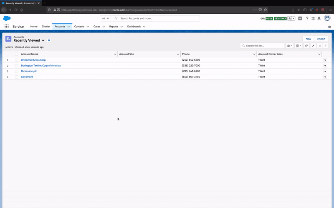The image size is (334, 208).
Task: Expand the Dashboards tab chevron menu
Action: pos(144,27)
